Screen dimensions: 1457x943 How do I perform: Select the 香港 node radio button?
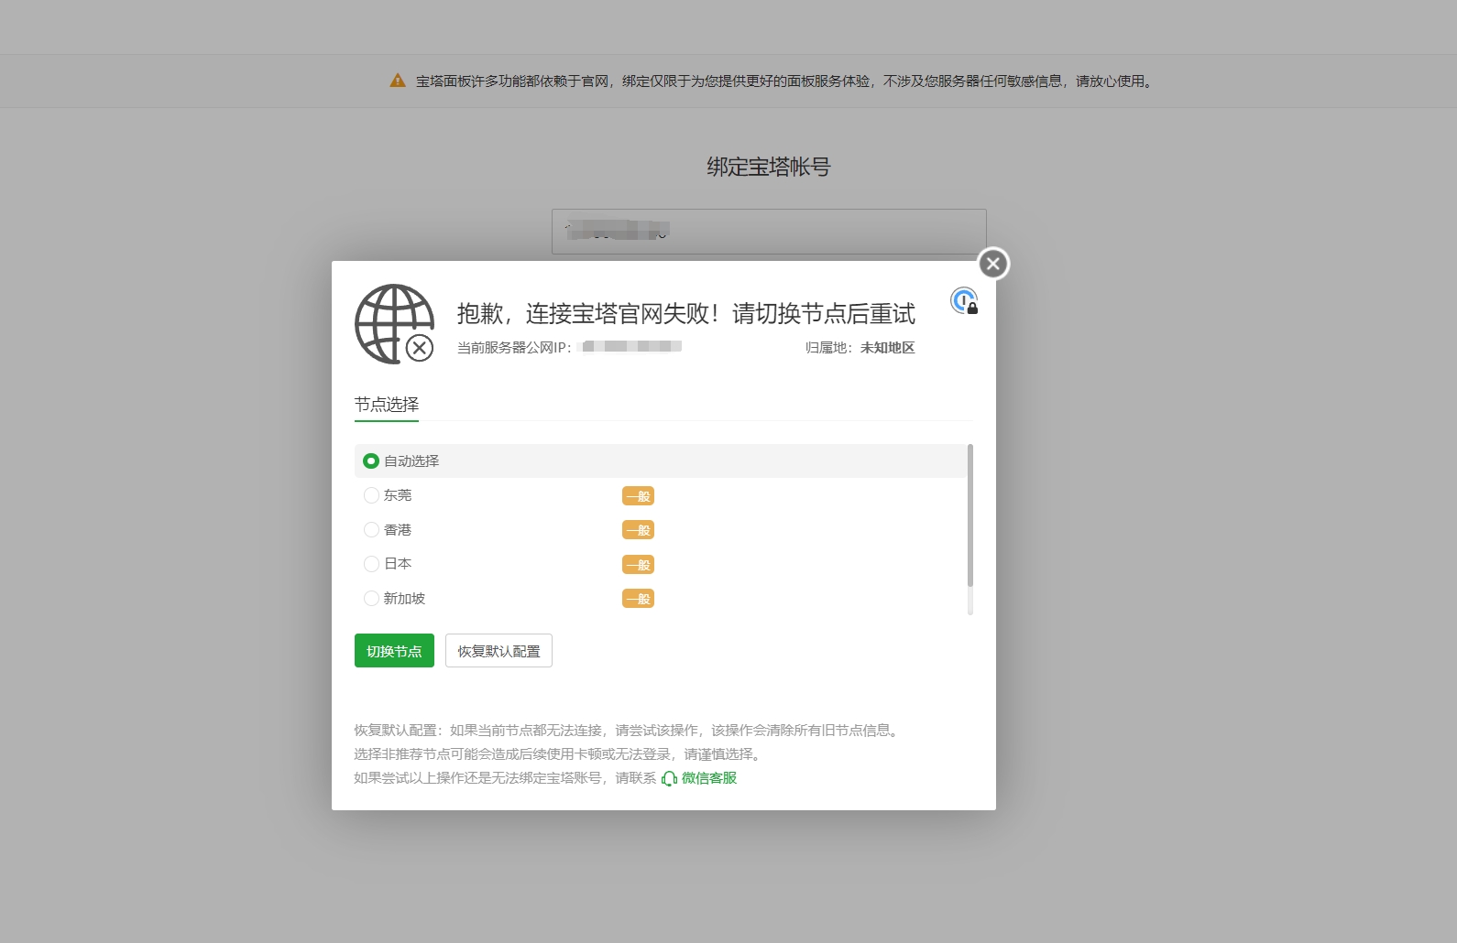(x=371, y=529)
